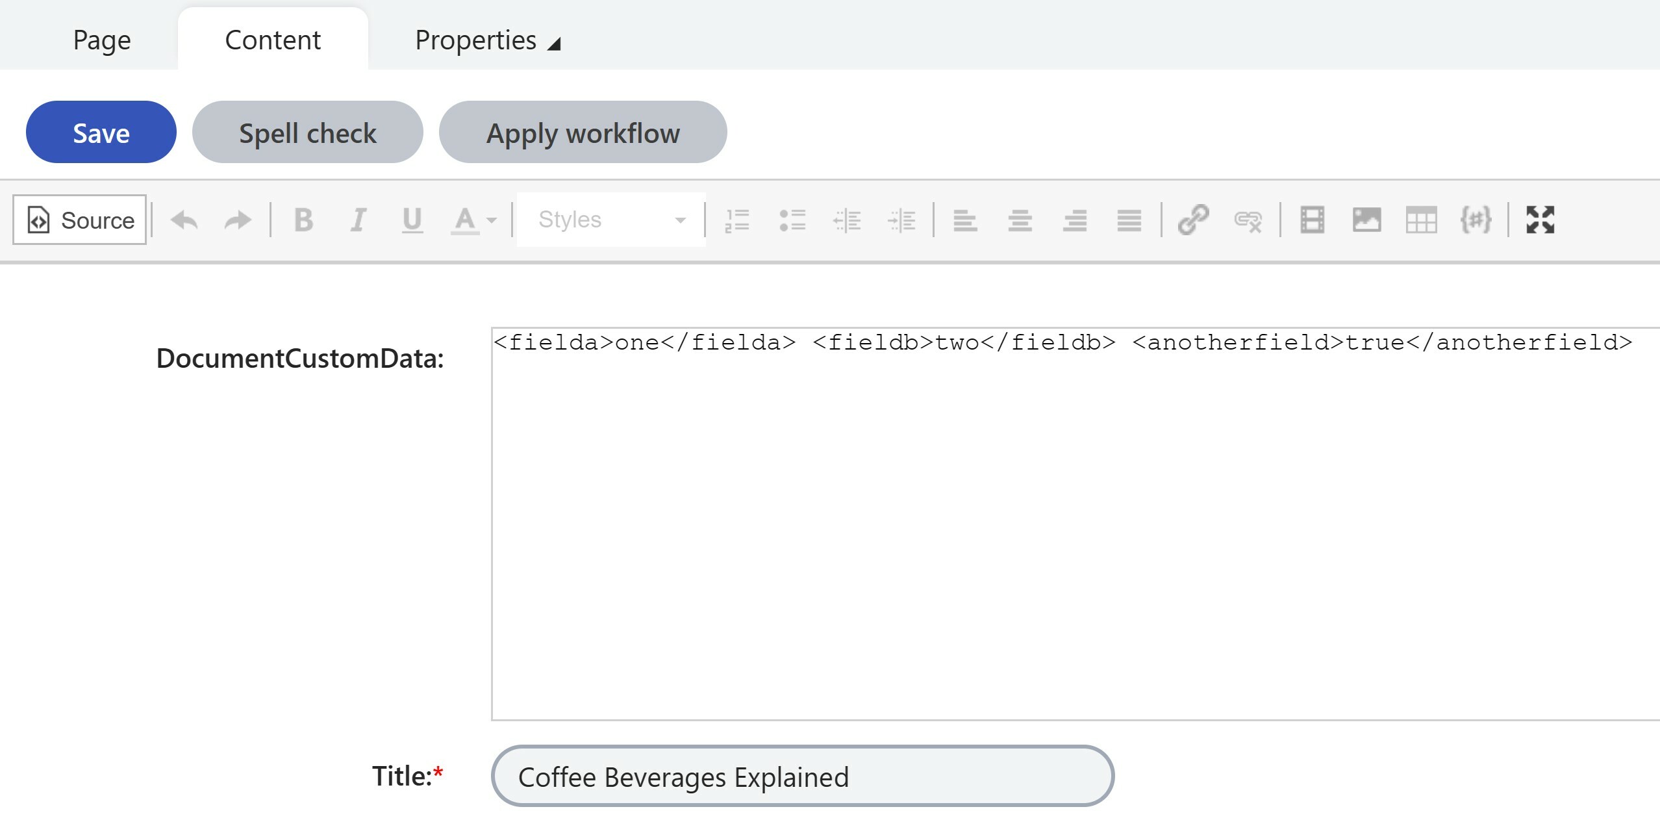Click Apply workflow button
Viewport: 1660px width, 820px height.
click(583, 132)
